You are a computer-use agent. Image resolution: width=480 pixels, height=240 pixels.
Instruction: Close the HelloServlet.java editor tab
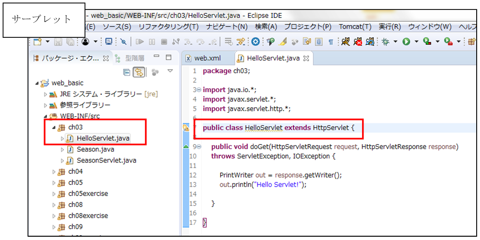pyautogui.click(x=306, y=59)
